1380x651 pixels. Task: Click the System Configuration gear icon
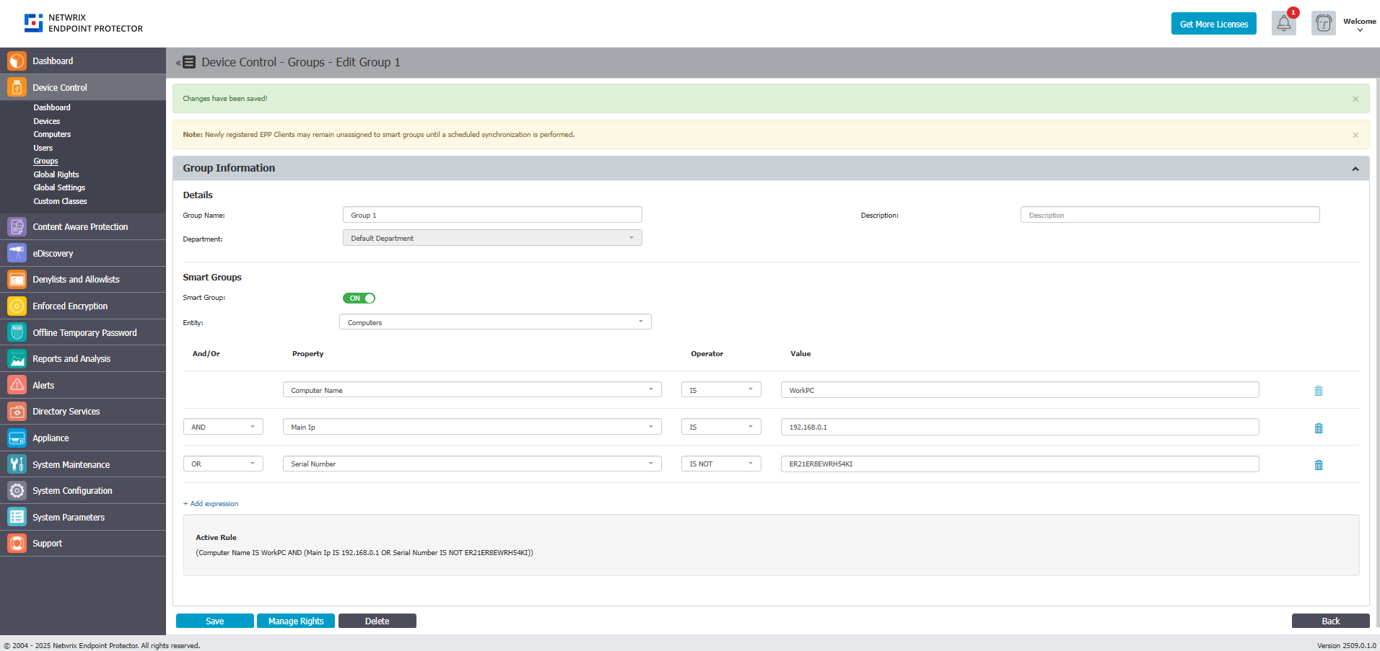pyautogui.click(x=17, y=490)
